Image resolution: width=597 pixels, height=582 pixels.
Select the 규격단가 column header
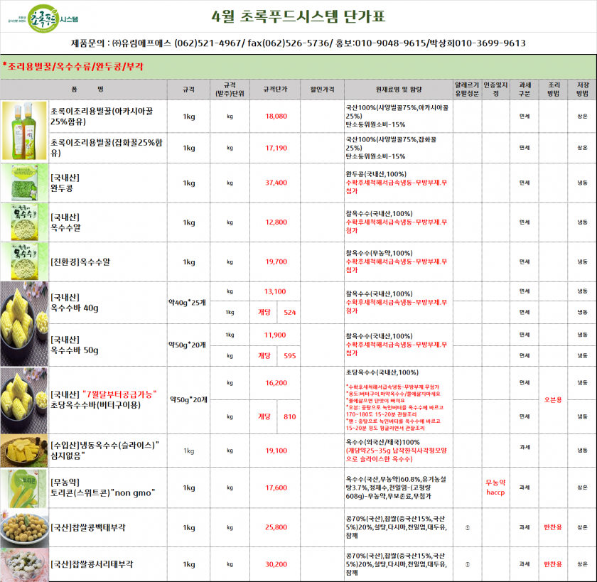(x=275, y=90)
